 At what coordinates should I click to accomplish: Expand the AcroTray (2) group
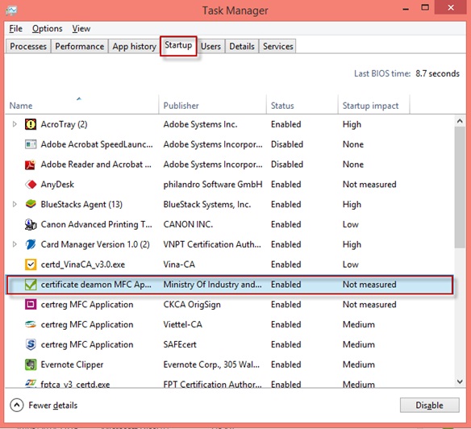tap(15, 124)
